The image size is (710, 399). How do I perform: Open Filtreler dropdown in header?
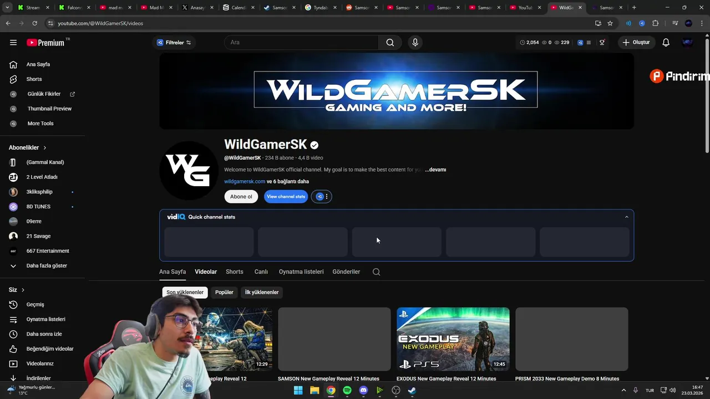click(x=174, y=43)
